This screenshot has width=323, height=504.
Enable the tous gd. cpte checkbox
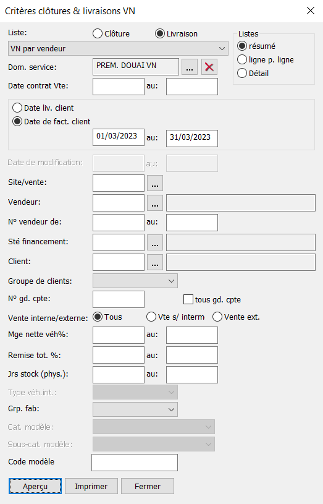188,299
